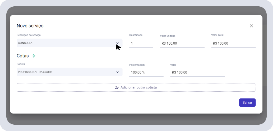This screenshot has width=273, height=131.
Task: Close the Novo serviço dialog
Action: 251,26
